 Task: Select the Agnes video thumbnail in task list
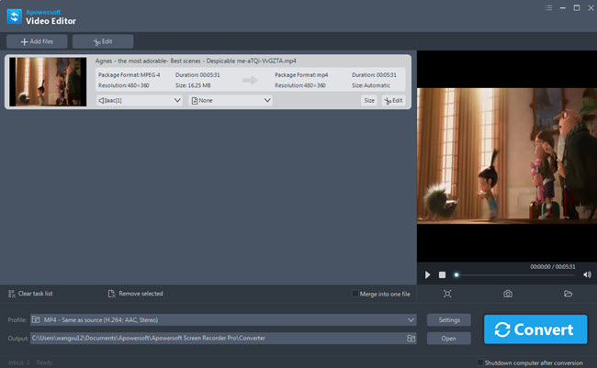tap(48, 82)
